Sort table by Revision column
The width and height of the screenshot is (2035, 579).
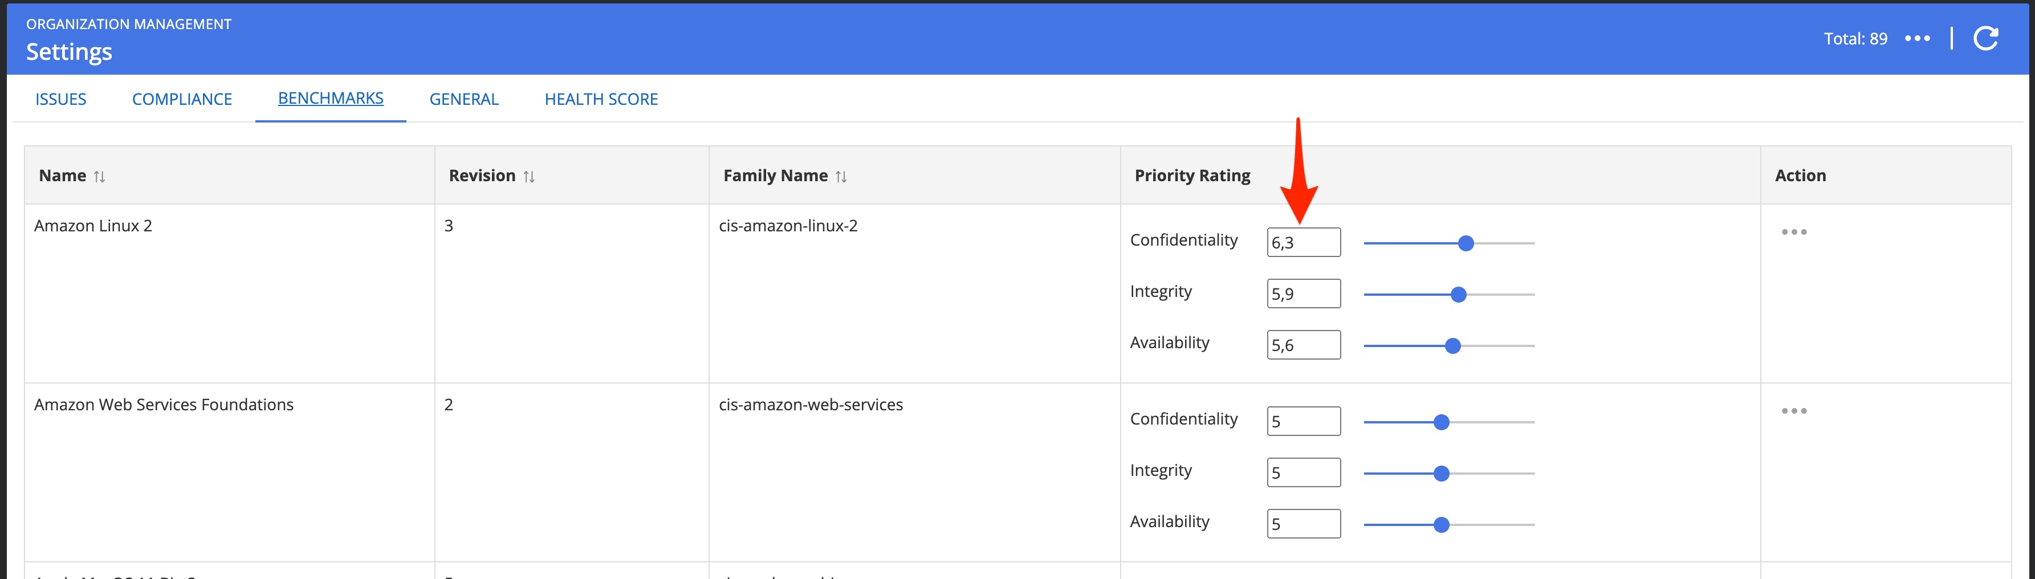[x=530, y=176]
